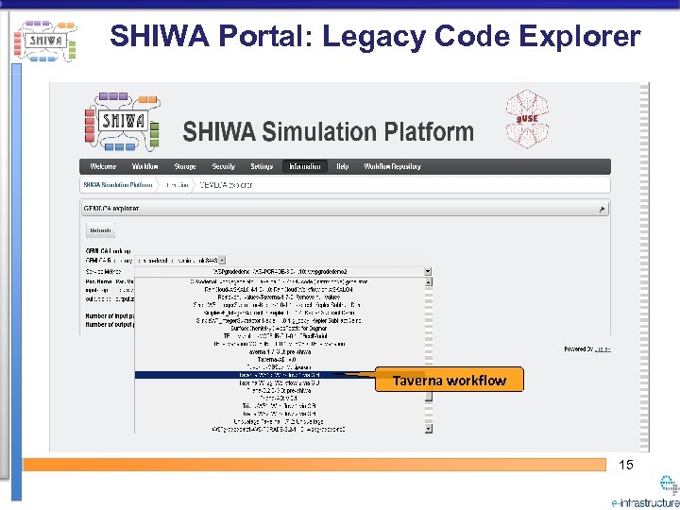Follow the Powered by link
680x510 pixels.
tap(602, 349)
